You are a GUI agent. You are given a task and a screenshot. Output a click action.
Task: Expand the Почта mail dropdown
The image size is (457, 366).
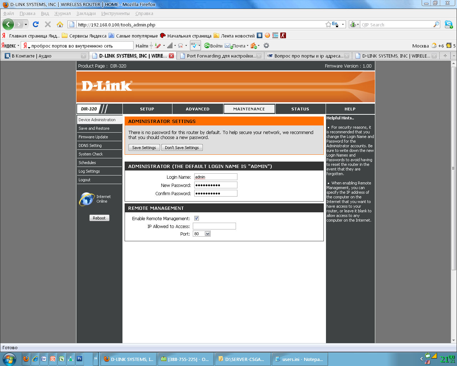(x=247, y=46)
